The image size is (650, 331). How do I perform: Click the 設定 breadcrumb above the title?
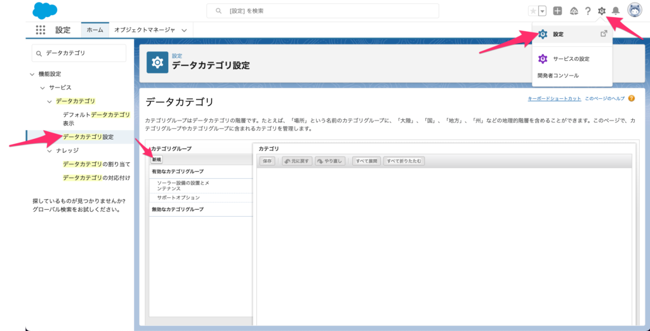(177, 56)
